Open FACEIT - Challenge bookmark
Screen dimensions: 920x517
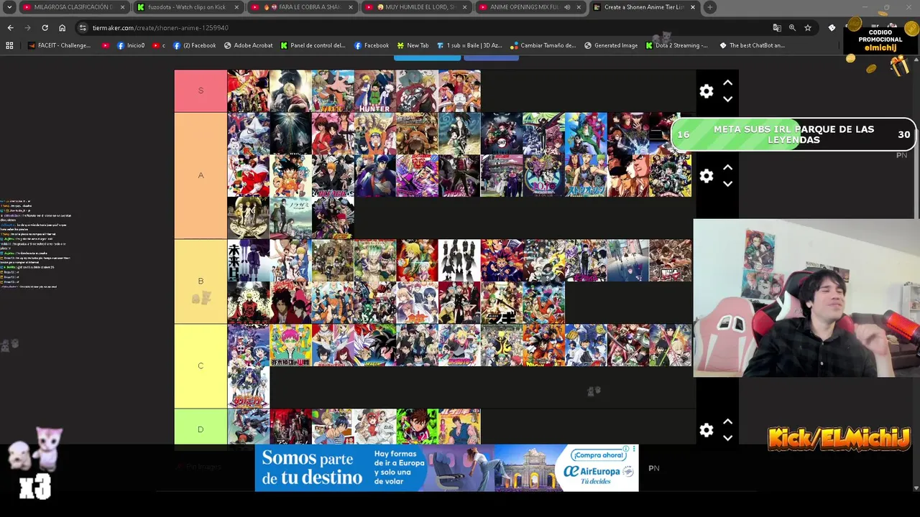pyautogui.click(x=60, y=45)
